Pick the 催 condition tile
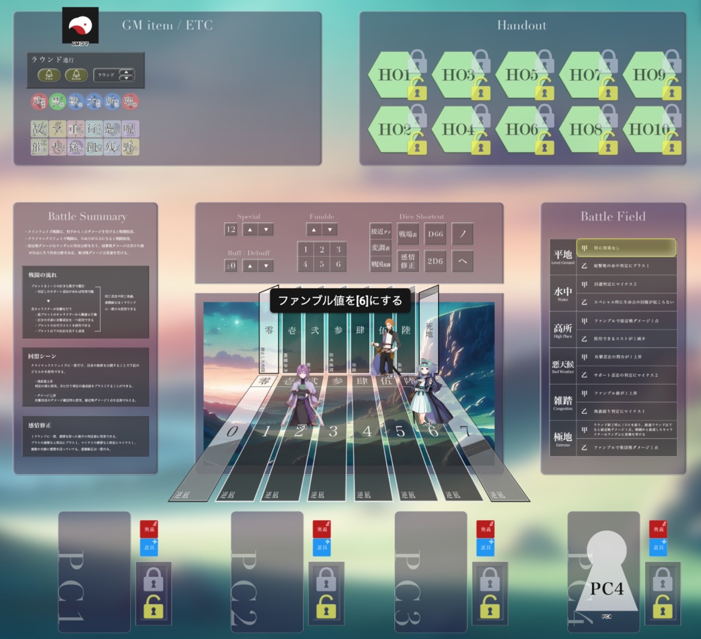Image resolution: width=701 pixels, height=639 pixels. tap(39, 147)
